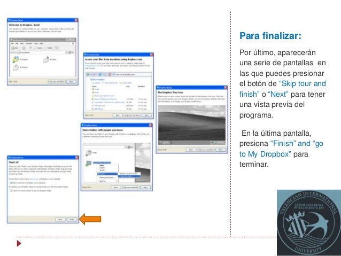Click Back in the Share folders window
This screenshot has height=256, width=341.
[x=116, y=187]
